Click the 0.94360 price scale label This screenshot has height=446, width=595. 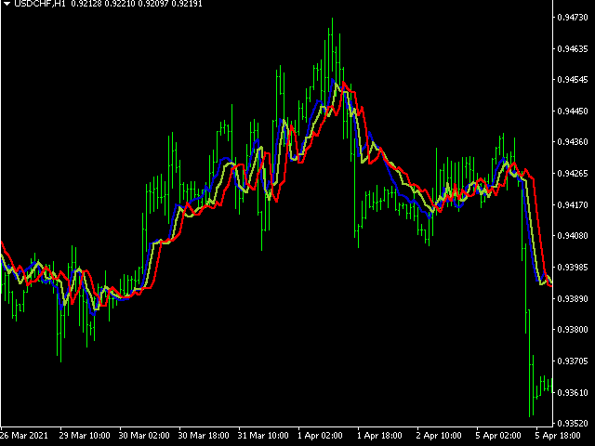click(573, 142)
